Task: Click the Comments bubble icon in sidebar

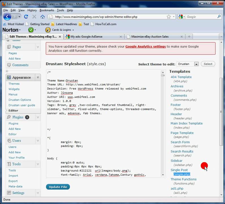Action: coord(9,65)
